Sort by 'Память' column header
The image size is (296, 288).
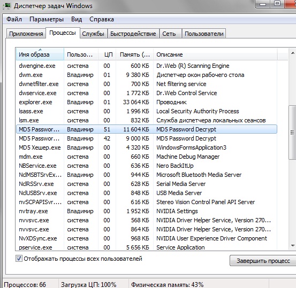pyautogui.click(x=134, y=55)
